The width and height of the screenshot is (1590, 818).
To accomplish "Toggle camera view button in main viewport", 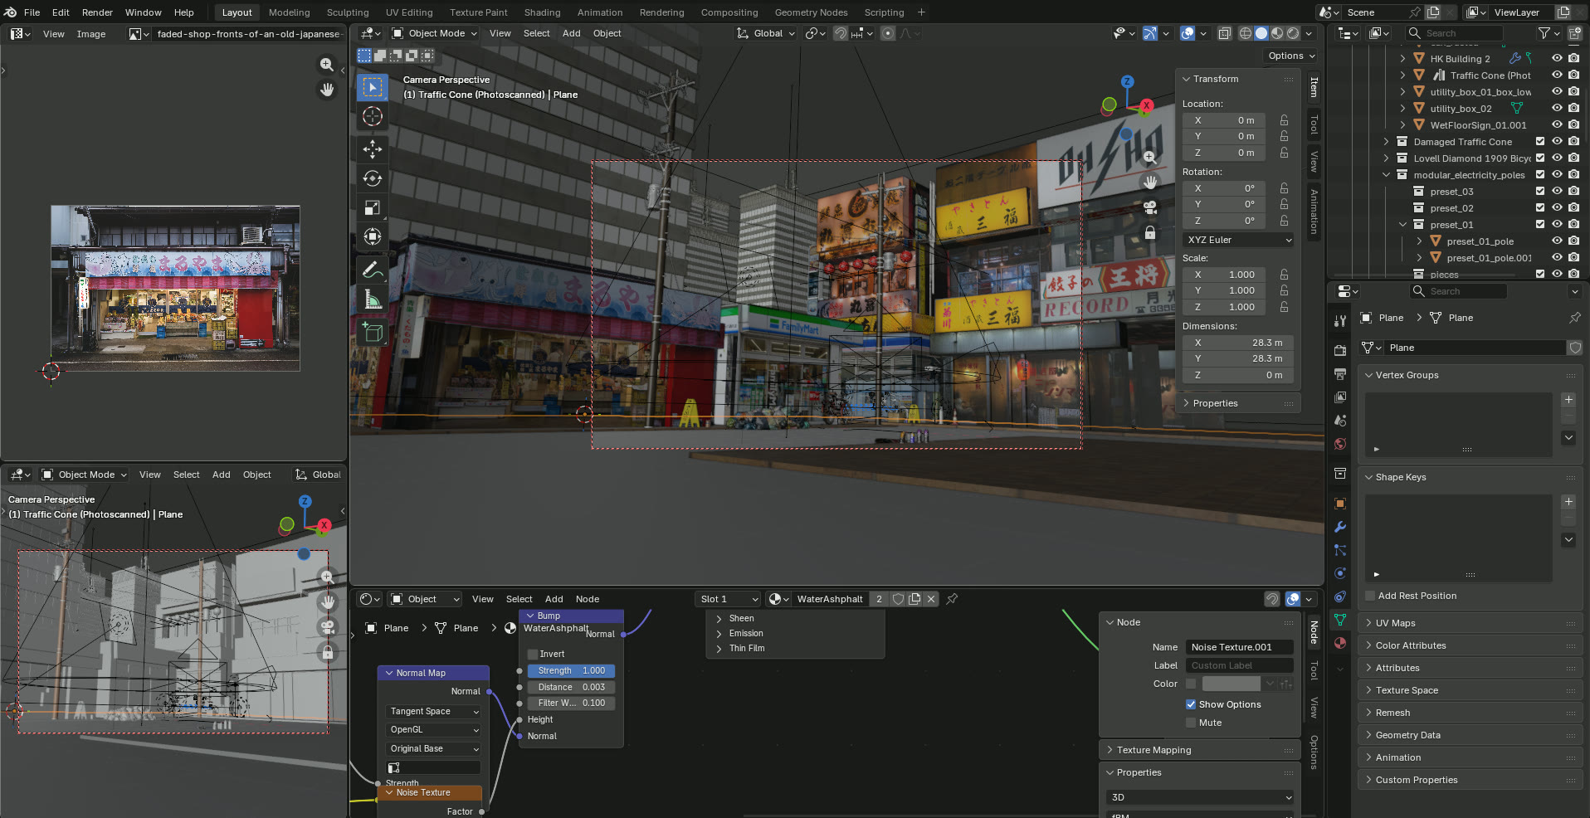I will tap(1150, 207).
